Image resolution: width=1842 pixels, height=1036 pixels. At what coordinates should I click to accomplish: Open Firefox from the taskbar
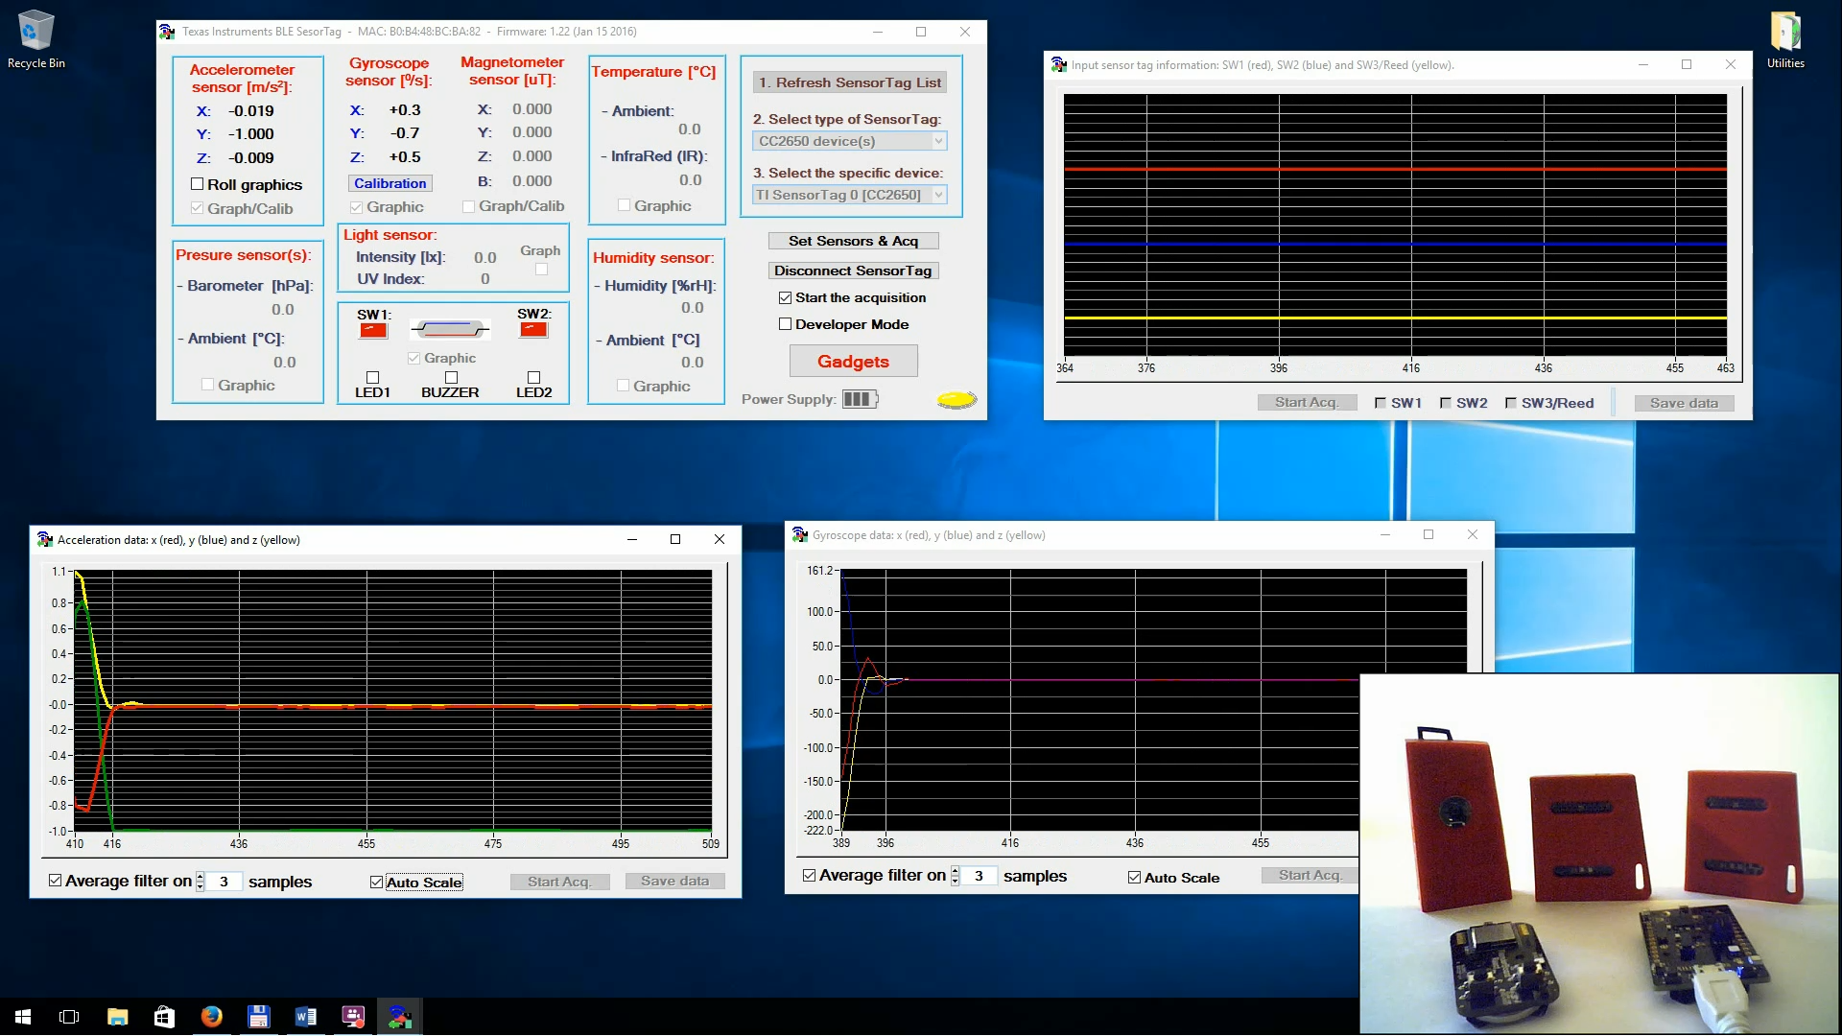pos(211,1016)
